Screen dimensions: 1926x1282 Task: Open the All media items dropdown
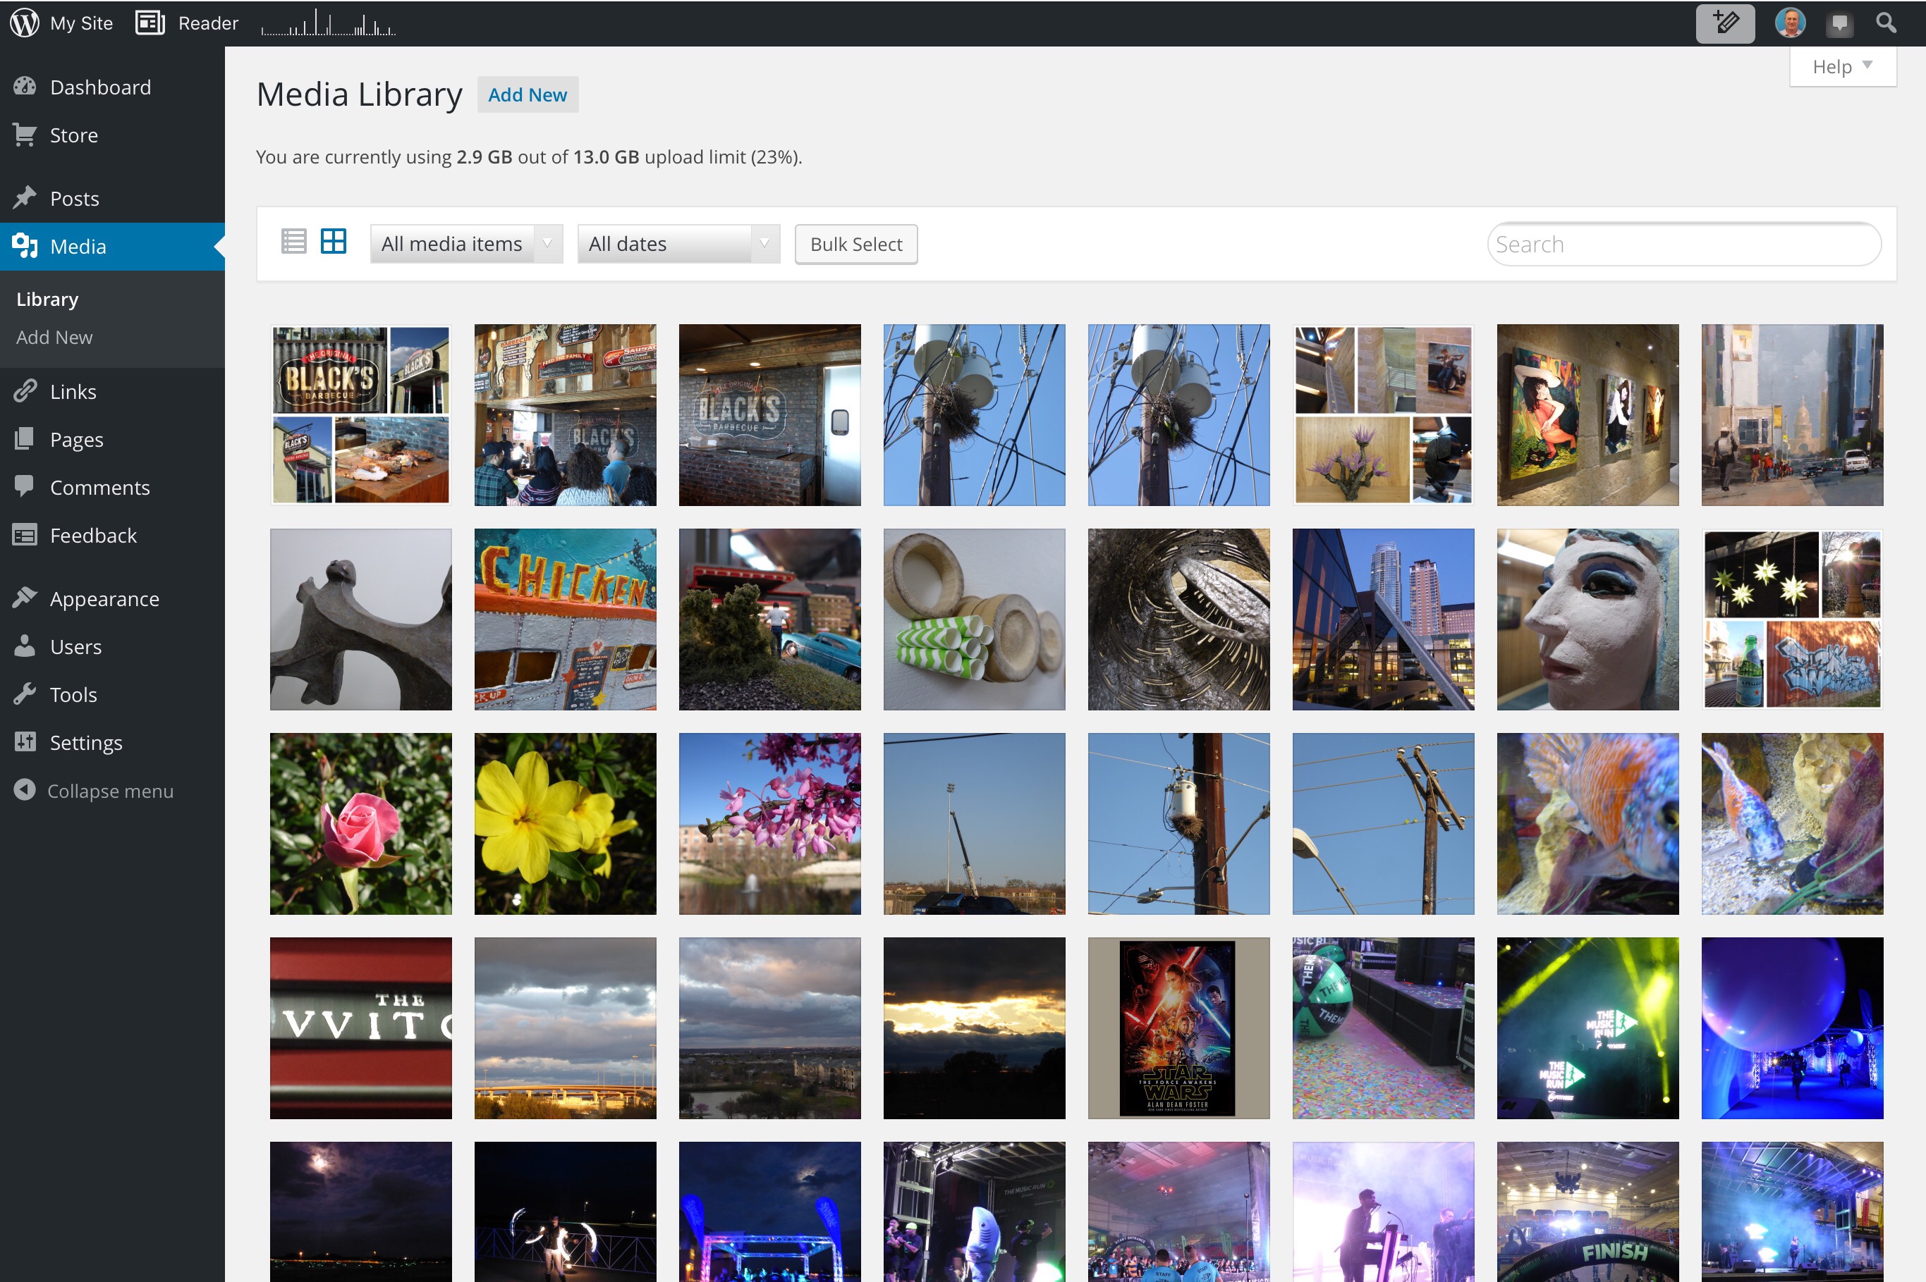(465, 244)
